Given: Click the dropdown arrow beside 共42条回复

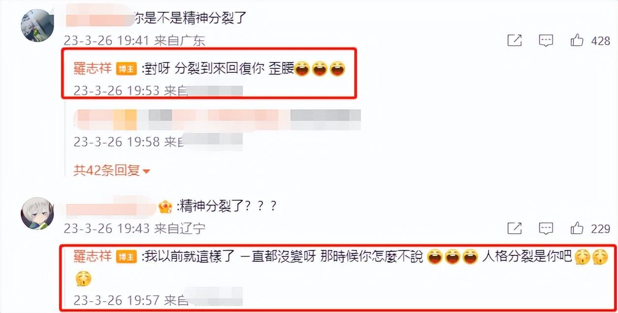Looking at the screenshot, I should tap(146, 172).
